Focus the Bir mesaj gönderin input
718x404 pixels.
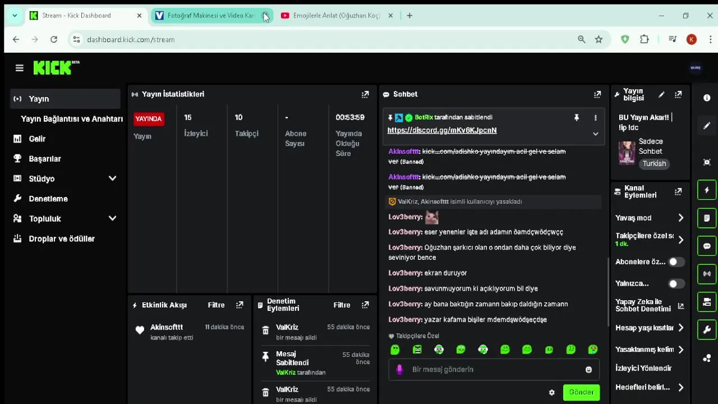click(494, 370)
